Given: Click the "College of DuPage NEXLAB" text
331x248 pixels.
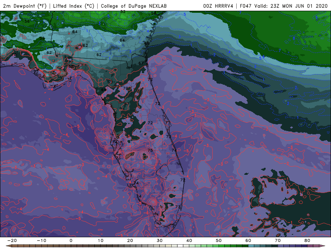Looking at the screenshot, I should [134, 6].
